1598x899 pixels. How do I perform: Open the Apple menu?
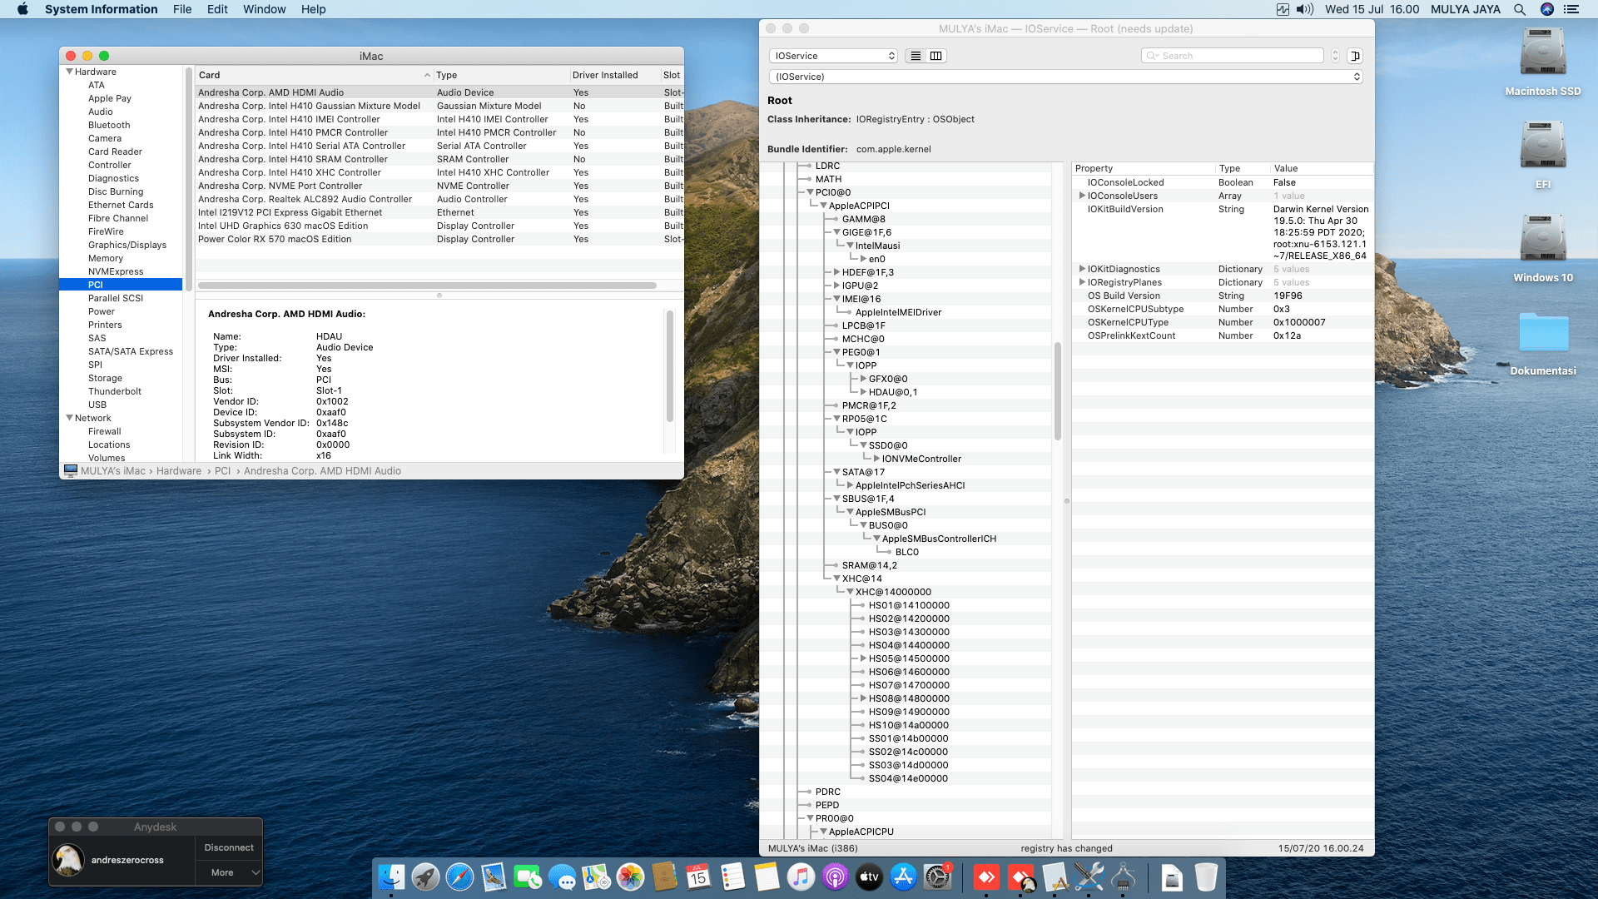(x=22, y=9)
